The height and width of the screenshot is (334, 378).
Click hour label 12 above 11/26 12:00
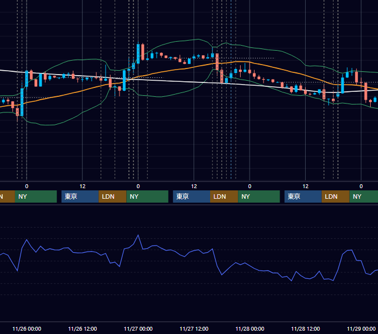[x=82, y=186]
